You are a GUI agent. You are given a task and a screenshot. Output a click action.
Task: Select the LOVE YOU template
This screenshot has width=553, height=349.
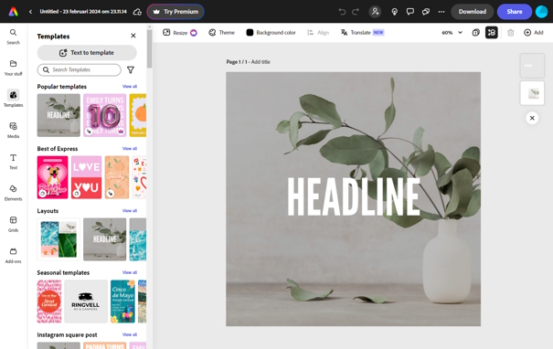(87, 177)
